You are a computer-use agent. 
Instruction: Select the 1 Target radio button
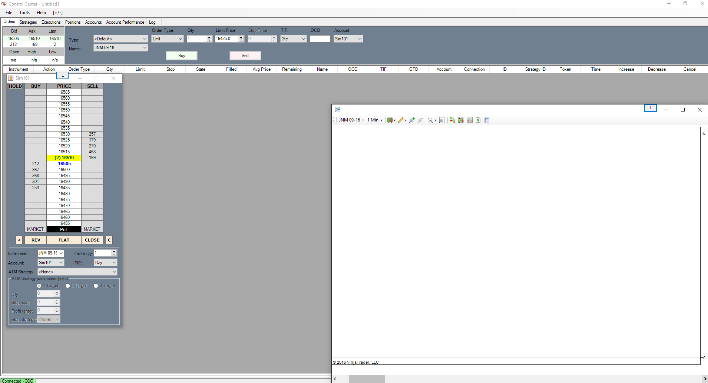coord(39,286)
